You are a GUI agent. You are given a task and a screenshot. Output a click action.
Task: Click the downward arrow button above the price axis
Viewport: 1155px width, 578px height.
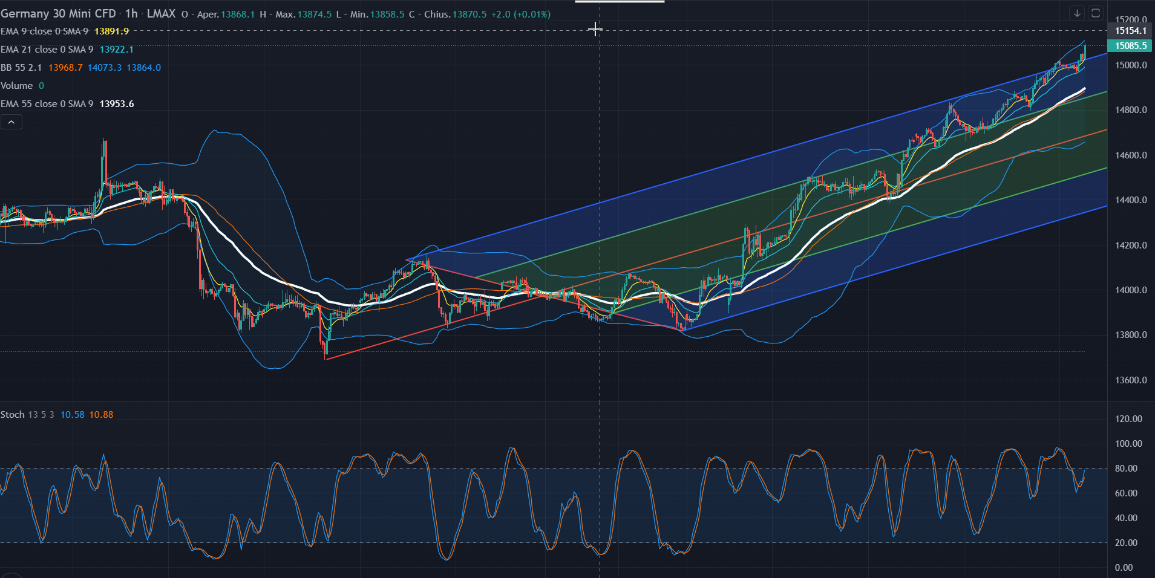(x=1077, y=13)
